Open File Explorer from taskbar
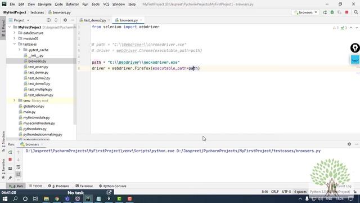 [x=46, y=198]
